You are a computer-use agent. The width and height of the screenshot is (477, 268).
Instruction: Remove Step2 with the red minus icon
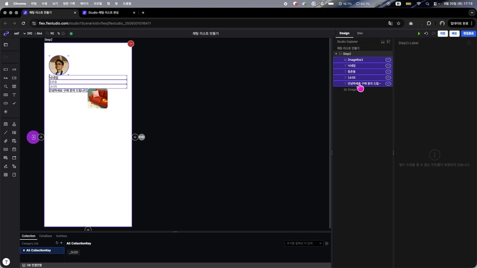131,44
